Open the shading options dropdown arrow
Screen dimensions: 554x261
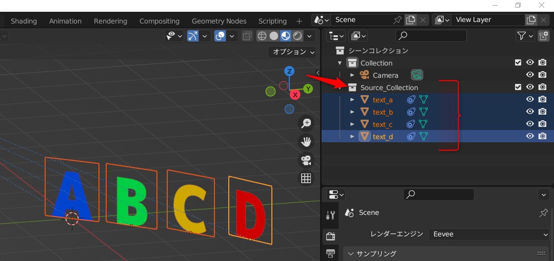click(x=309, y=36)
